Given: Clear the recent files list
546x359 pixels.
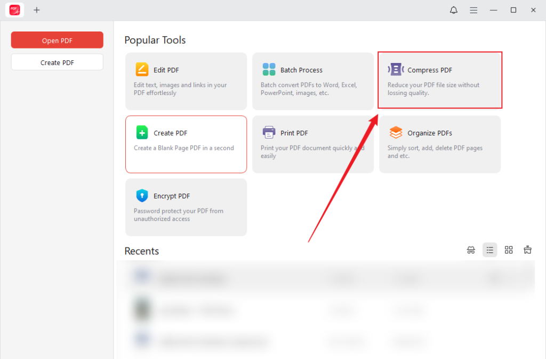Looking at the screenshot, I should coord(527,250).
